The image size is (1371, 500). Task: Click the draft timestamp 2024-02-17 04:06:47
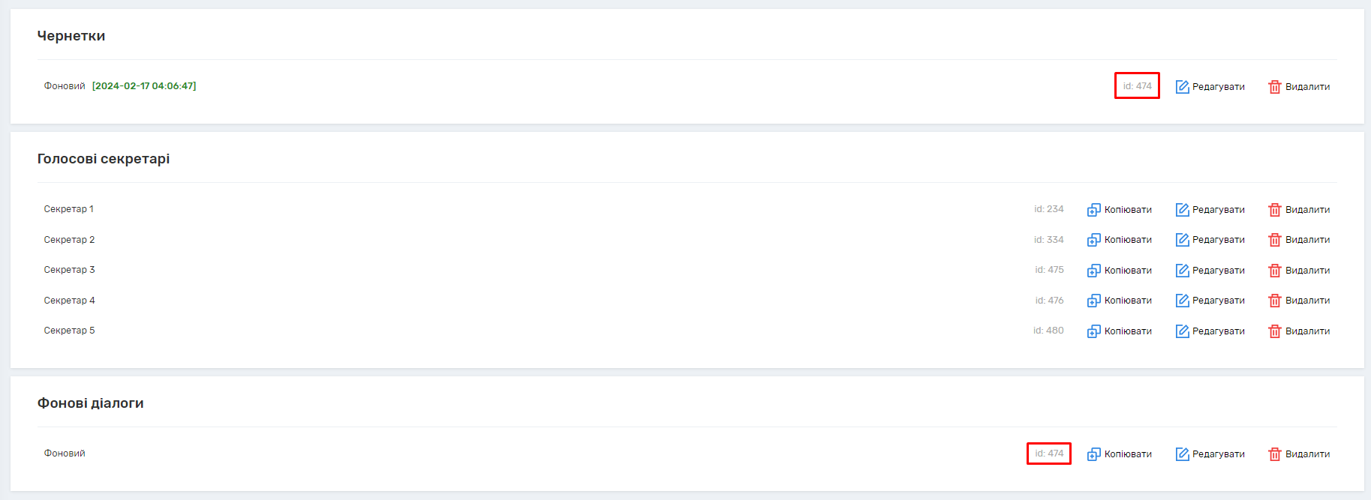coord(144,86)
